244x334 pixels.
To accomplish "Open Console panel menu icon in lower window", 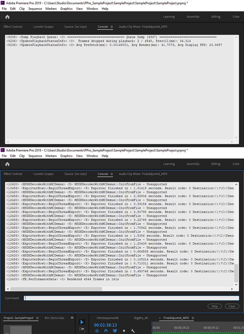I will tap(111, 174).
